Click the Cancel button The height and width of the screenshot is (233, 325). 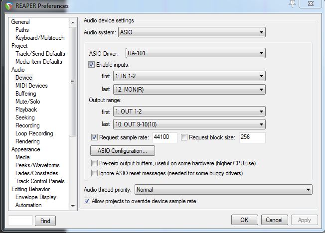(275, 220)
